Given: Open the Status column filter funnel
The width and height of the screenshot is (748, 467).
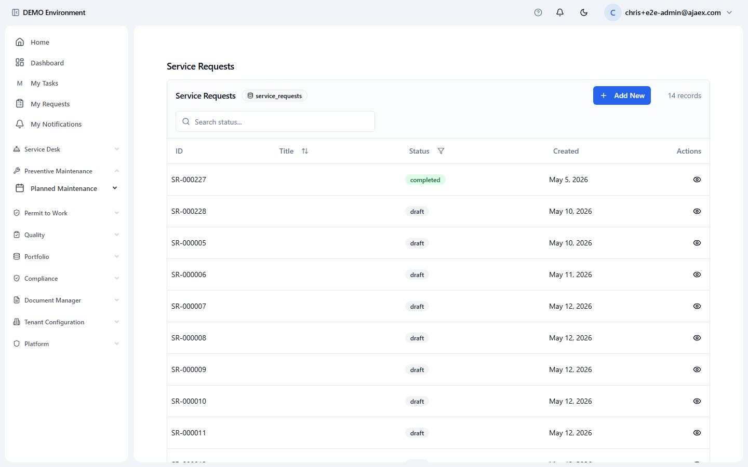Looking at the screenshot, I should coord(441,151).
